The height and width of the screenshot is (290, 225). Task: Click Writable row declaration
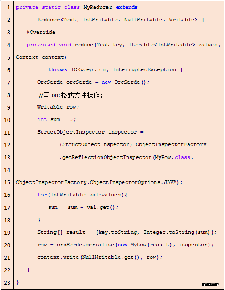(x=58, y=107)
